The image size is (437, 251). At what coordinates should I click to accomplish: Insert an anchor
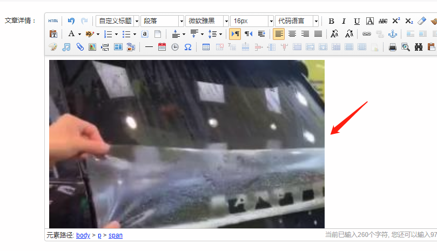pos(392,34)
